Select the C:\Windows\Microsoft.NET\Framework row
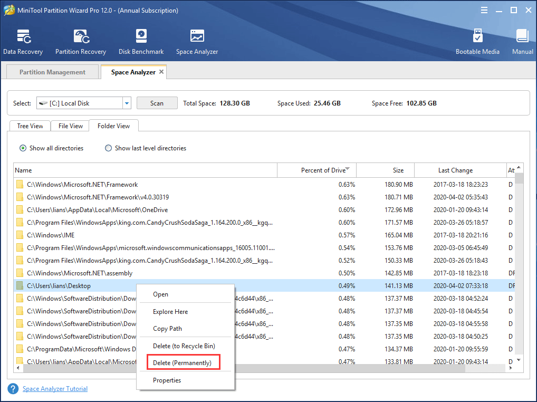This screenshot has width=537, height=402. pos(264,185)
